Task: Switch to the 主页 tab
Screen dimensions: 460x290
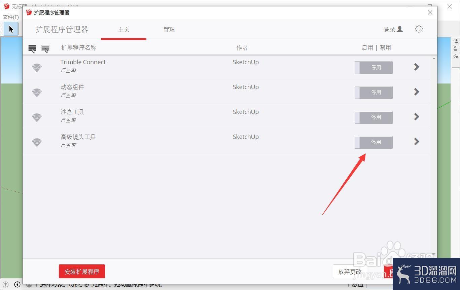Action: (123, 30)
